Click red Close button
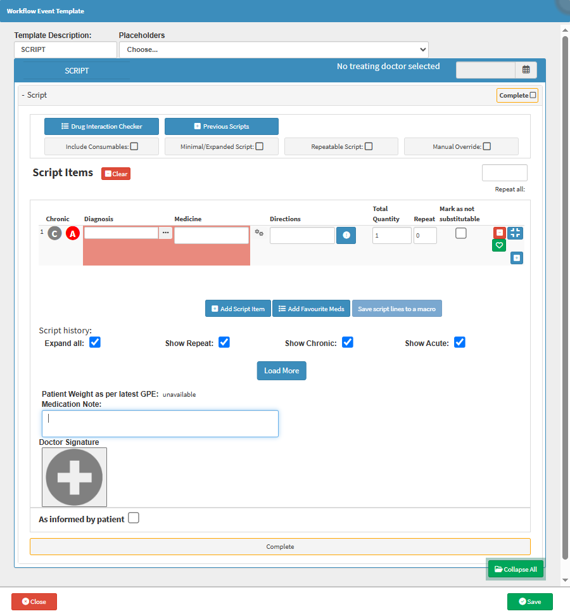This screenshot has width=570, height=616. (34, 601)
